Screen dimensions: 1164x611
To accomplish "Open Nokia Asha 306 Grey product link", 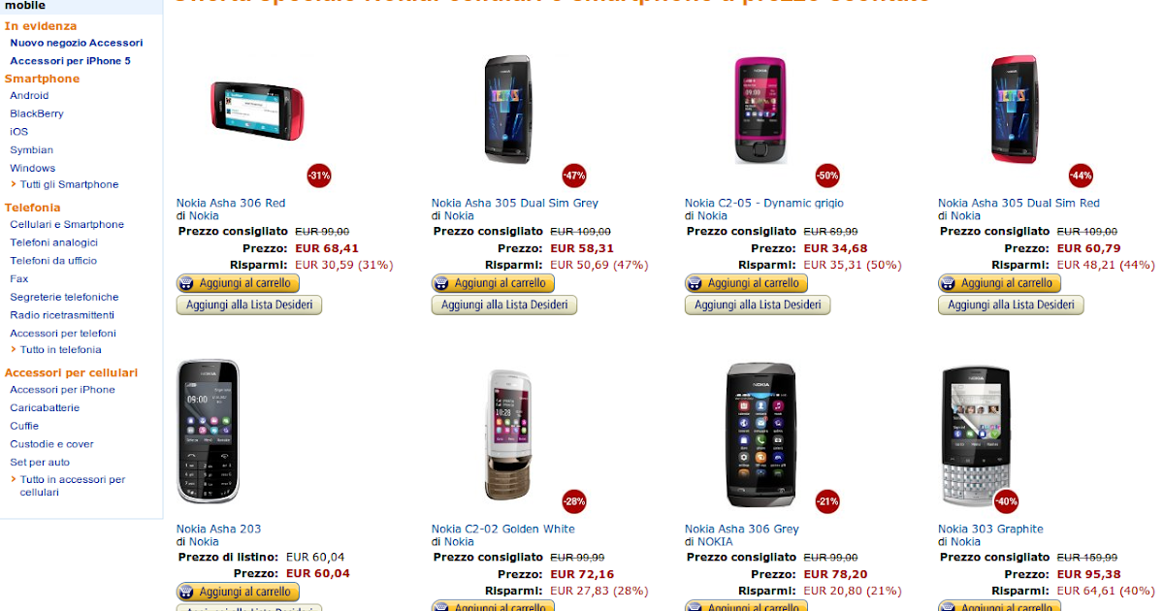I will pyautogui.click(x=742, y=529).
